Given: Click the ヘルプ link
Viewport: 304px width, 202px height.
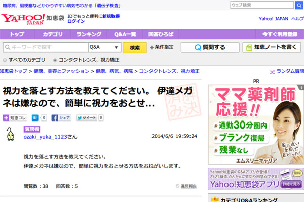Looking at the screenshot, I should coord(297,19).
